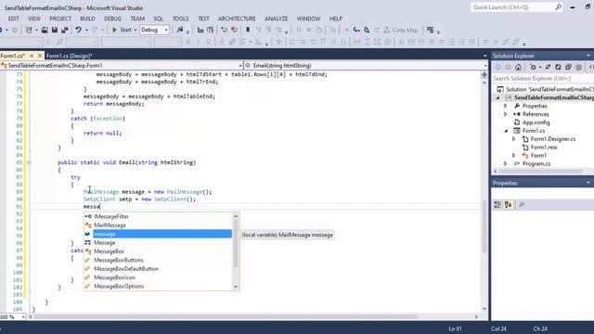The width and height of the screenshot is (594, 334).
Task: Expand the References node in Solution Explorer
Action: click(x=505, y=114)
